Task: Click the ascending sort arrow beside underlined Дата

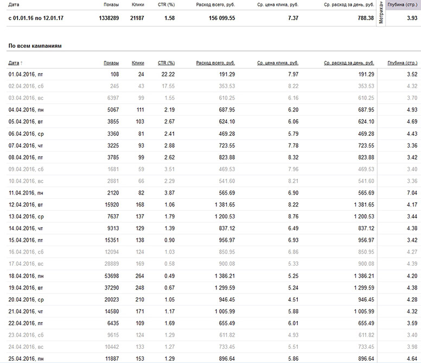Action: 21,63
